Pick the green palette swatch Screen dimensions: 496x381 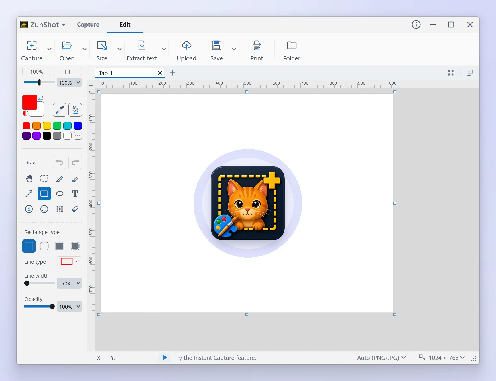(57, 126)
